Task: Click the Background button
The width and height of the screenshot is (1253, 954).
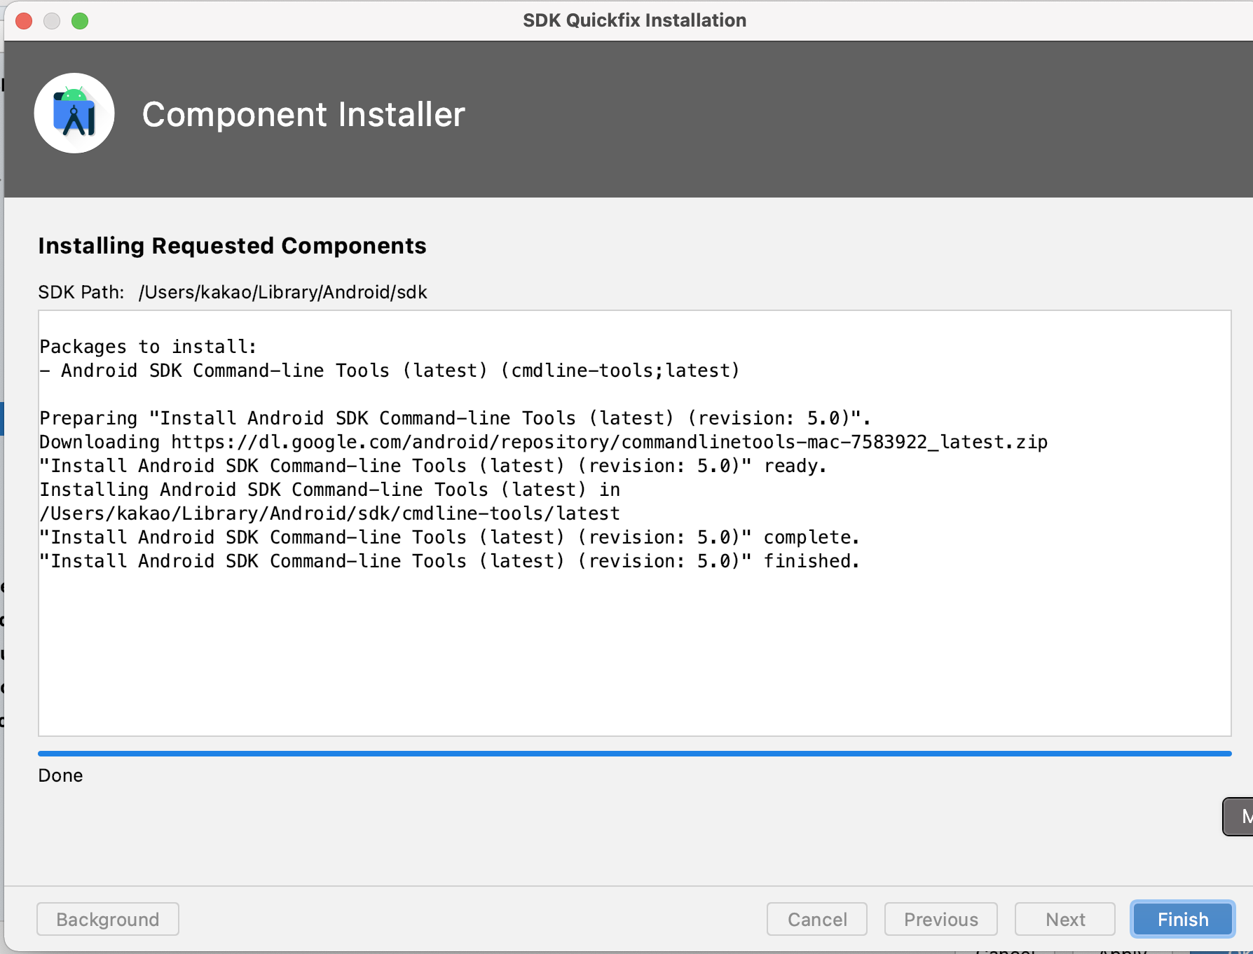Action: coord(108,919)
